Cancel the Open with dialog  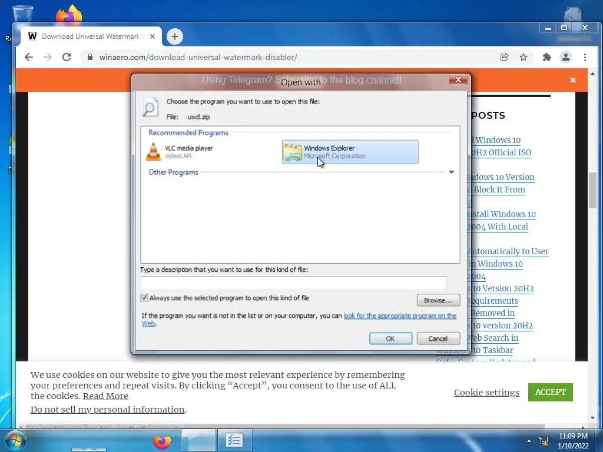(438, 338)
